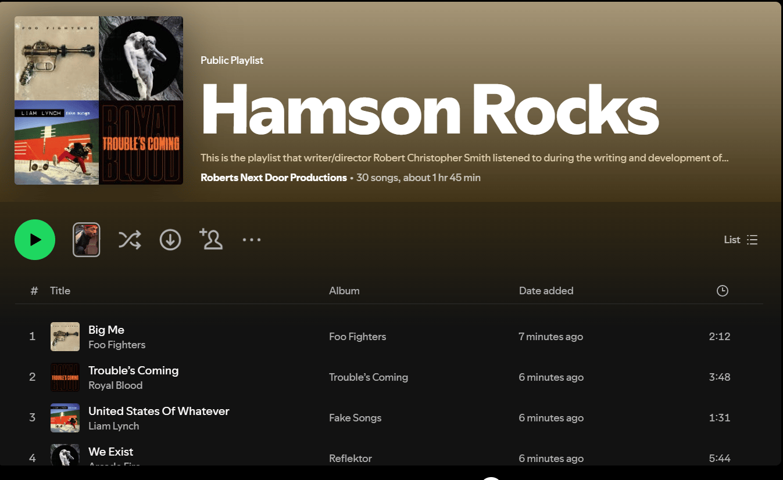
Task: Click the 1:31 duration of United States Of Whatever
Action: point(720,418)
